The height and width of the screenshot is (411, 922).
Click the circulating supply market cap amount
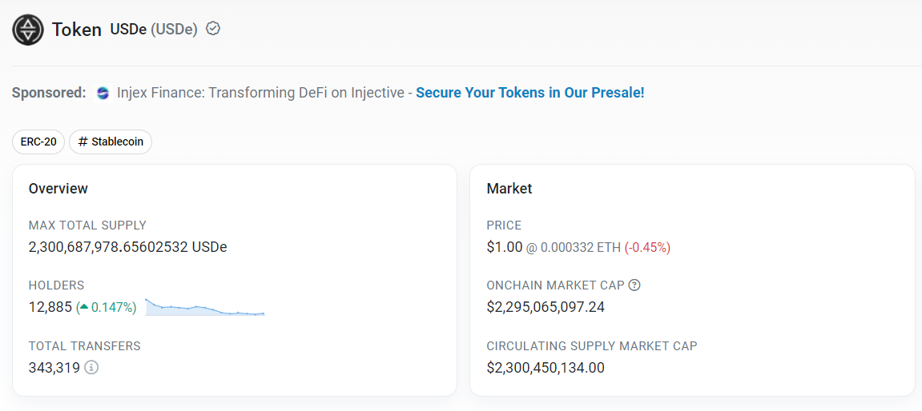tap(546, 368)
